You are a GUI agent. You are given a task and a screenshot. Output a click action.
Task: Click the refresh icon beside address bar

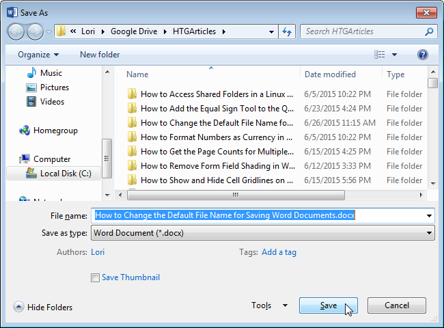[x=288, y=31]
